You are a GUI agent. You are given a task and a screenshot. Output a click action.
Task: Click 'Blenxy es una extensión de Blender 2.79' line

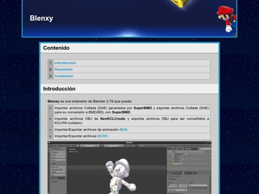[90, 101]
